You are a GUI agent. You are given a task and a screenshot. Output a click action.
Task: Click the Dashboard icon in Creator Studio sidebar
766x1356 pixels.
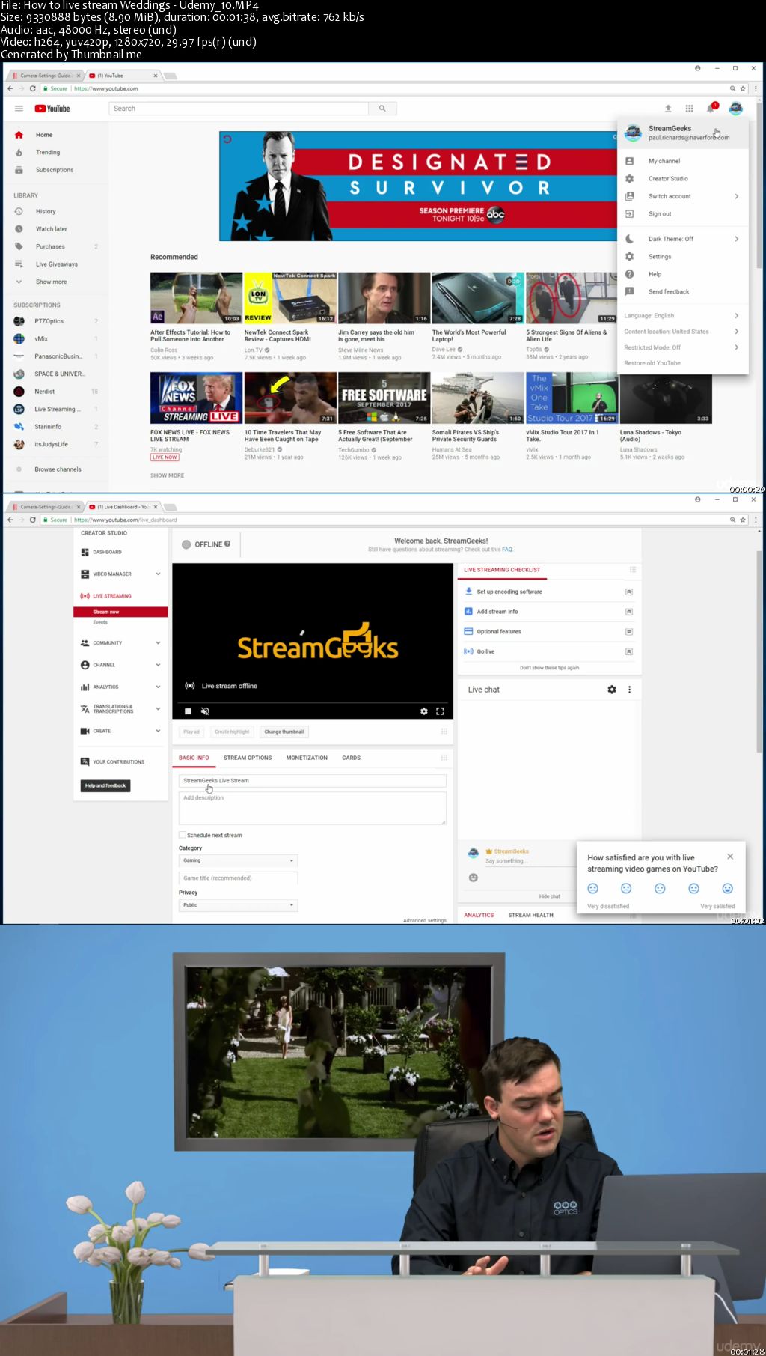(x=85, y=552)
